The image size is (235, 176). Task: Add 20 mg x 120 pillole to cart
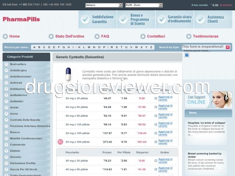pyautogui.click(x=165, y=125)
